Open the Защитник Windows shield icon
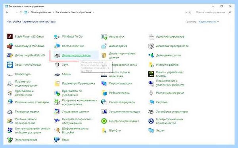238x148 pixels. point(10,65)
